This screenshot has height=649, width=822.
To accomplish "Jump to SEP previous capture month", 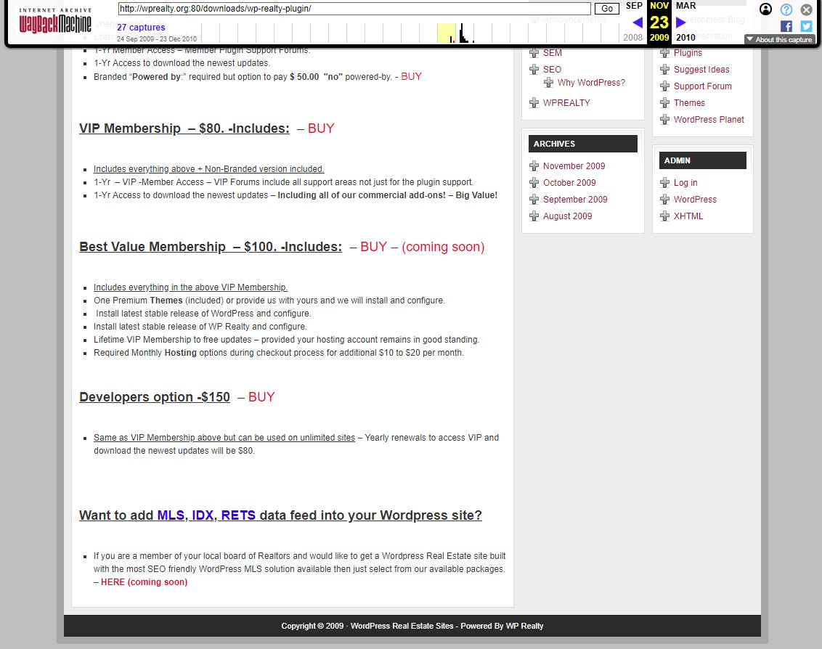I will pos(634,6).
